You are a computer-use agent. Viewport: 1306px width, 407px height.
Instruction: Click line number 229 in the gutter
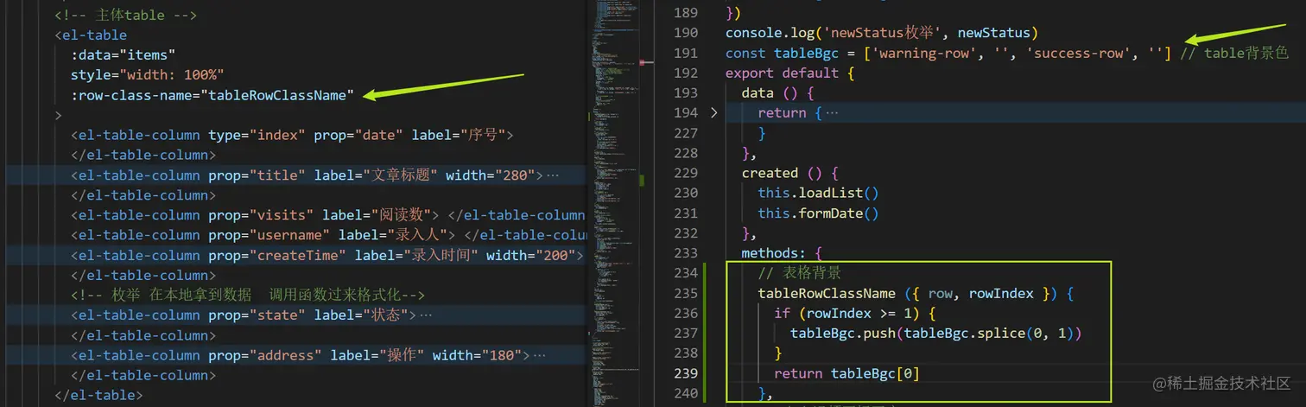[x=685, y=173]
